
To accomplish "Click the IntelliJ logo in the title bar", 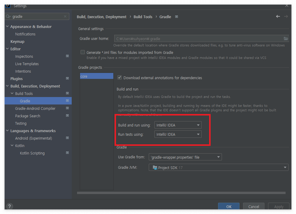I will (7, 6).
